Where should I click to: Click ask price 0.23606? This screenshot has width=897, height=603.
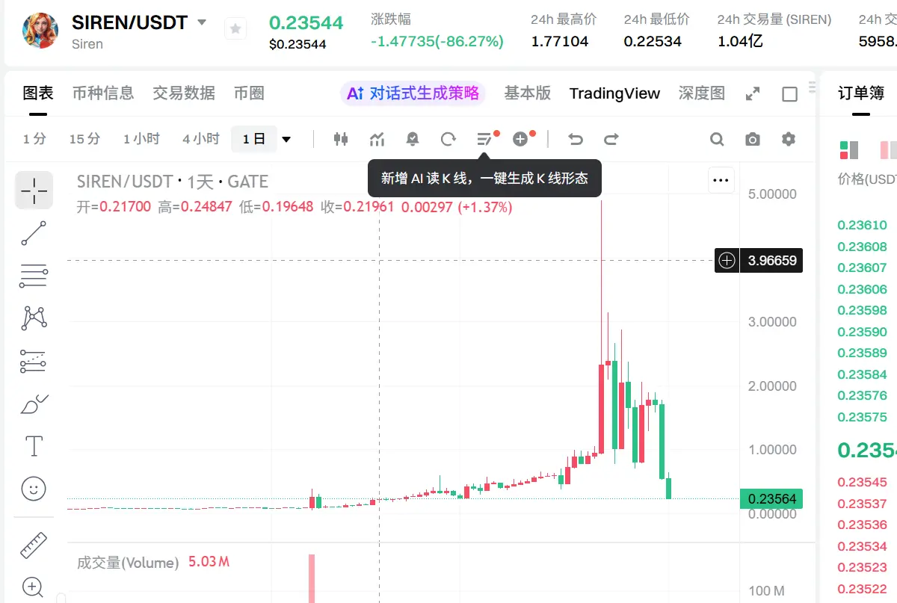tap(862, 289)
